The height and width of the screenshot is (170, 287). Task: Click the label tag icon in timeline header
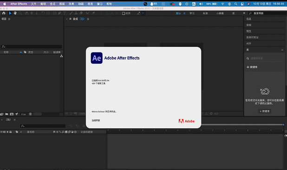[17, 132]
